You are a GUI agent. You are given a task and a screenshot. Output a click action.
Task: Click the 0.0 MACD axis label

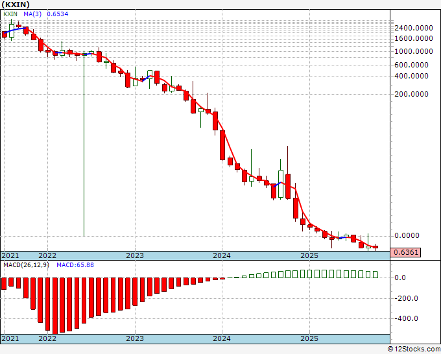point(400,277)
